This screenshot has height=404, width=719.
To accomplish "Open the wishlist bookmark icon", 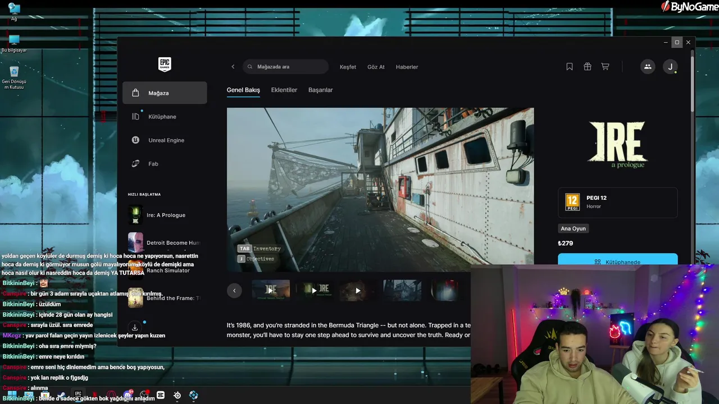I will 570,67.
